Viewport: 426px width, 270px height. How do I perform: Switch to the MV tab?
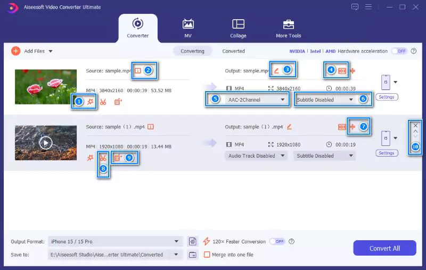point(188,28)
